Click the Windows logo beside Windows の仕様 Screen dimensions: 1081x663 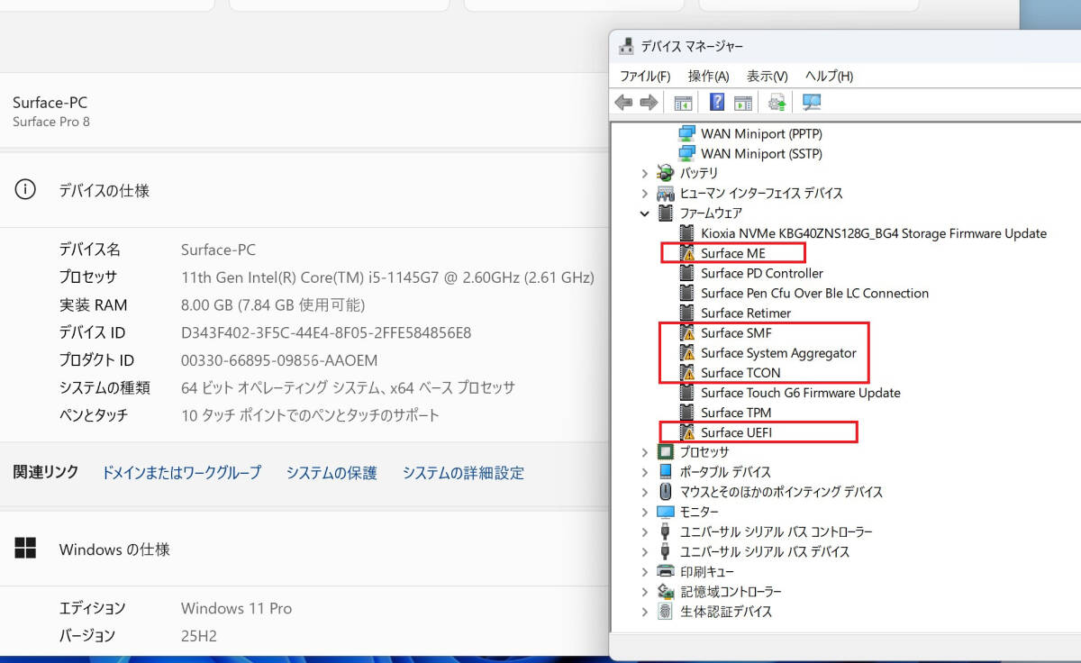[x=26, y=549]
